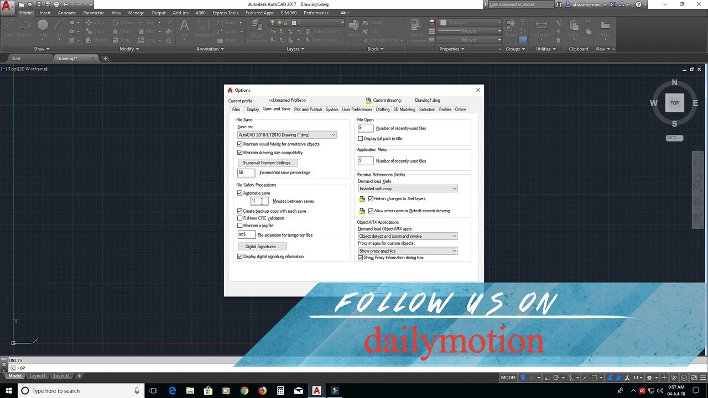Select the Circle tool
The width and height of the screenshot is (708, 398).
point(43,28)
